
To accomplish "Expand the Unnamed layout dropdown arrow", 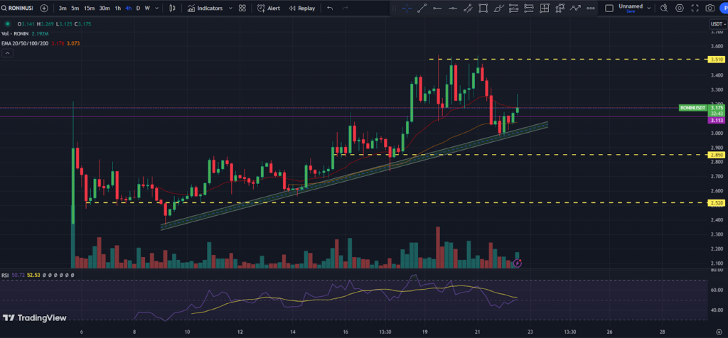I will 648,8.
